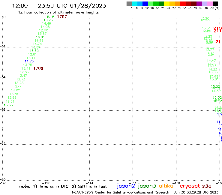Click the NOAA/NESDIS Center credit line
This screenshot has width=222, height=195.
coord(121,193)
